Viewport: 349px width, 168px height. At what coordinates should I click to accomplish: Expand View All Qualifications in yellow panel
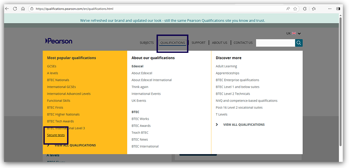pyautogui.click(x=75, y=145)
